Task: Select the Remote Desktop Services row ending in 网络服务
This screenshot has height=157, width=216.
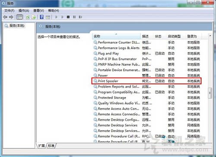Action: click(146, 125)
